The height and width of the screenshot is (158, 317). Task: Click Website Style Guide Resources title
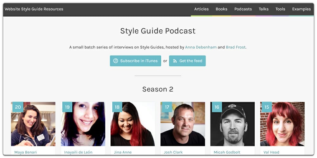pos(34,9)
